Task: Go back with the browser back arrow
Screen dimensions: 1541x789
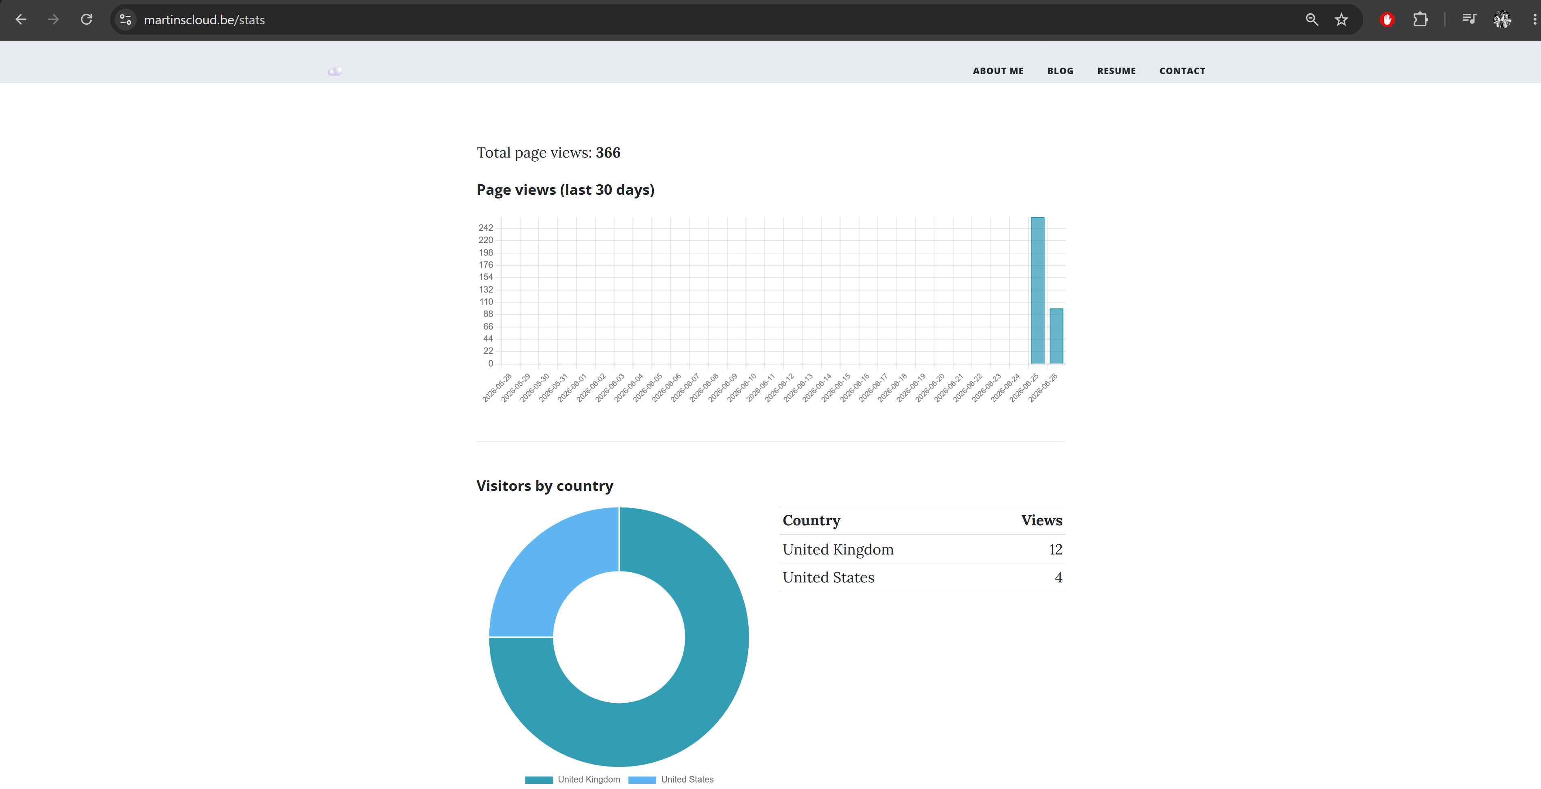Action: click(21, 20)
